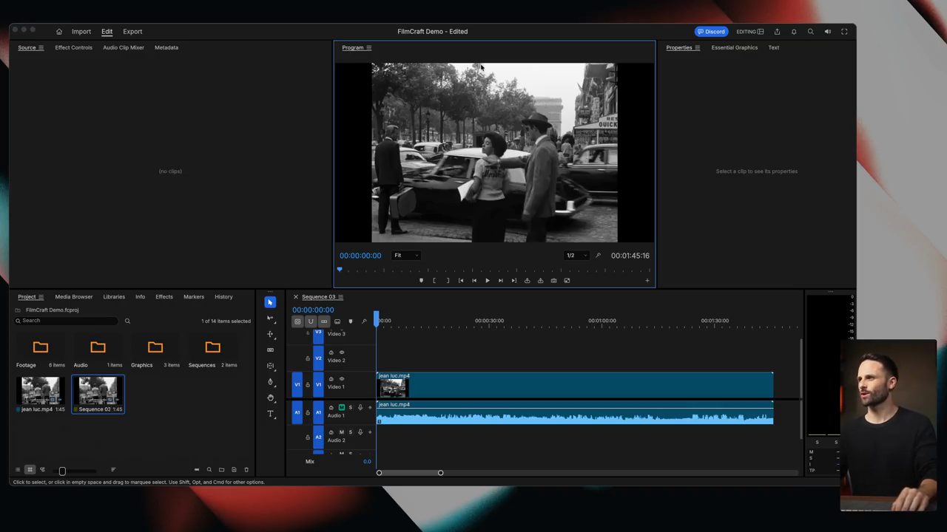Select the Selection arrow tool
Image resolution: width=947 pixels, height=532 pixels.
[x=270, y=302]
